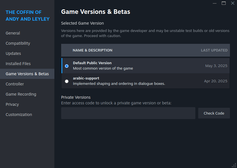This screenshot has height=168, width=237.
Task: Select the Default Public Version radio button
Action: coord(67,66)
